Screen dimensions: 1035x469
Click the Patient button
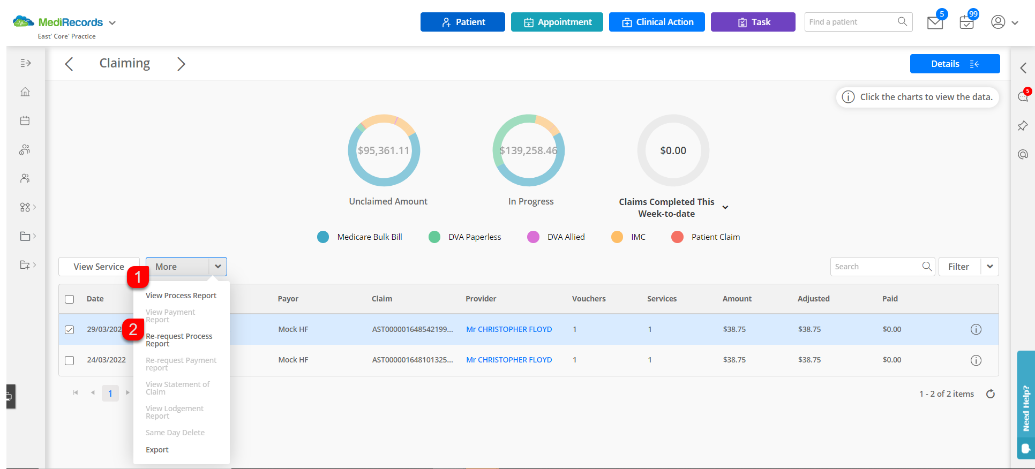(x=463, y=22)
